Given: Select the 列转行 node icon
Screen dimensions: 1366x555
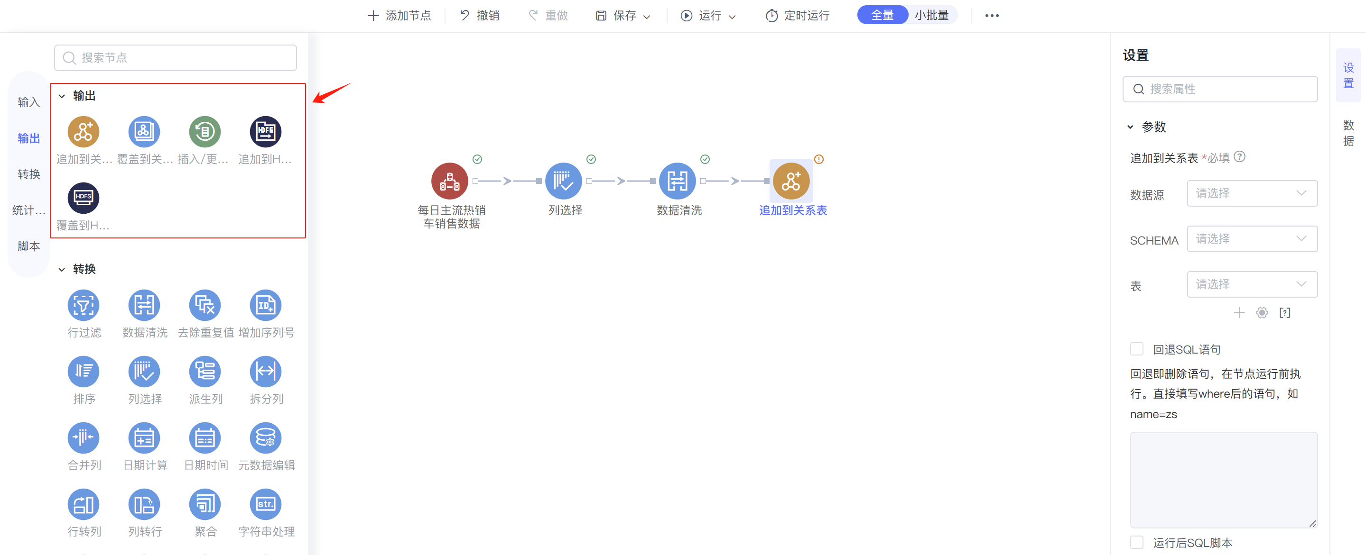Looking at the screenshot, I should pyautogui.click(x=144, y=504).
